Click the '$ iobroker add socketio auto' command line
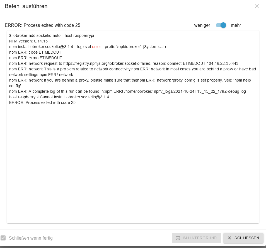The height and width of the screenshot is (248, 266). pyautogui.click(x=52, y=35)
